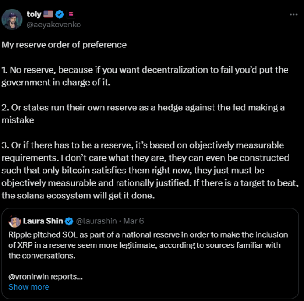This screenshot has width=304, height=301.
Task: Click the Solana affiliate badge next to toly
Action: (x=71, y=15)
